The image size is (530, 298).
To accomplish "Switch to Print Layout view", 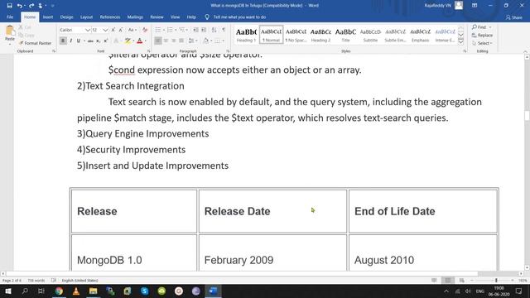I will (x=448, y=281).
